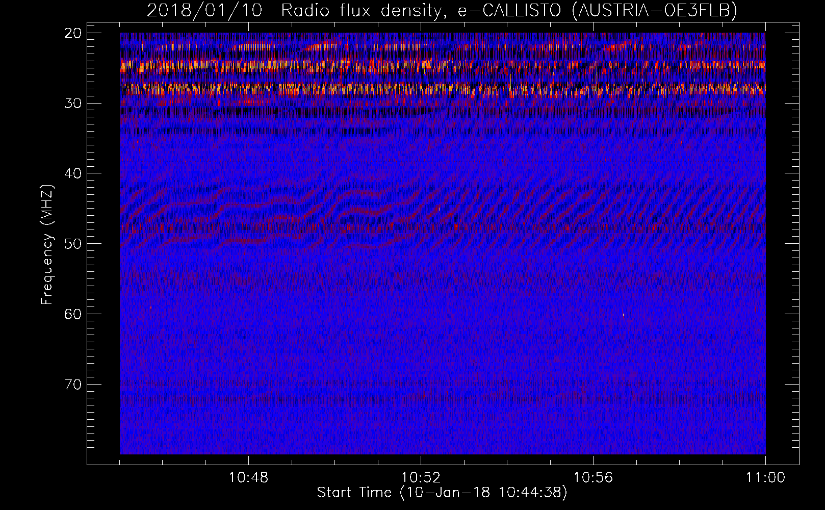
Task: Click the 10:52 time tick label
Action: (421, 478)
